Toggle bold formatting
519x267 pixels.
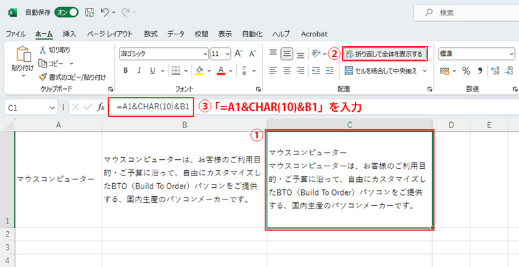click(x=125, y=71)
